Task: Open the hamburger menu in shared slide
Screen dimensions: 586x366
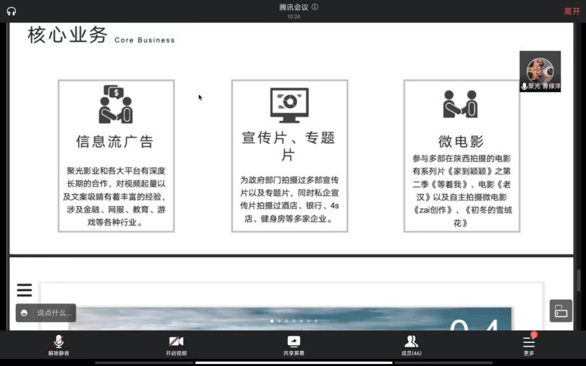Action: tap(25, 290)
